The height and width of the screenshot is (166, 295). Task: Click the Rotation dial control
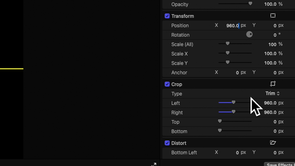(x=249, y=34)
